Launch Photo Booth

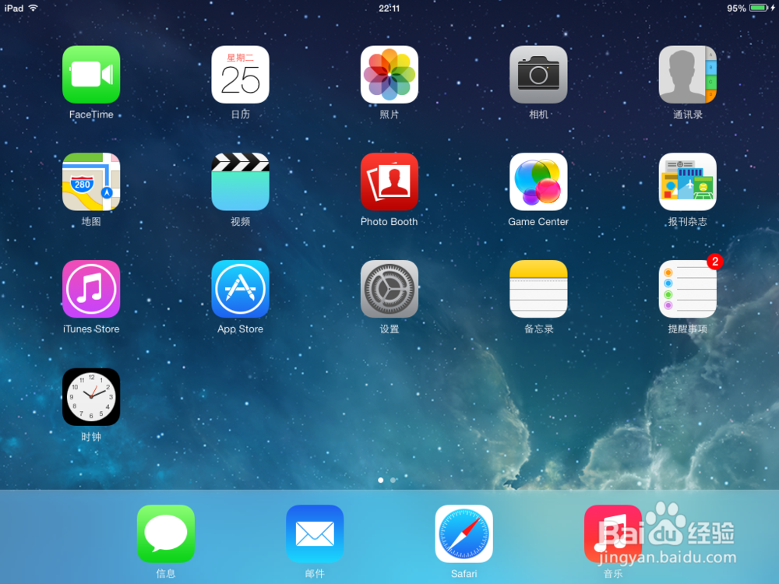point(389,181)
